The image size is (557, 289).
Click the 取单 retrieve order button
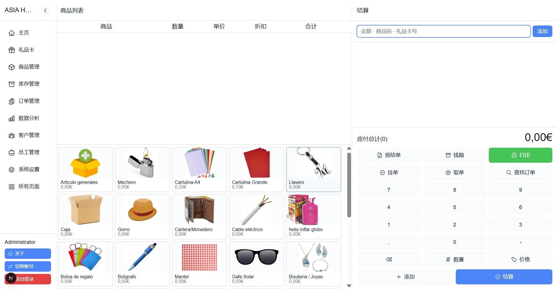coord(455,173)
